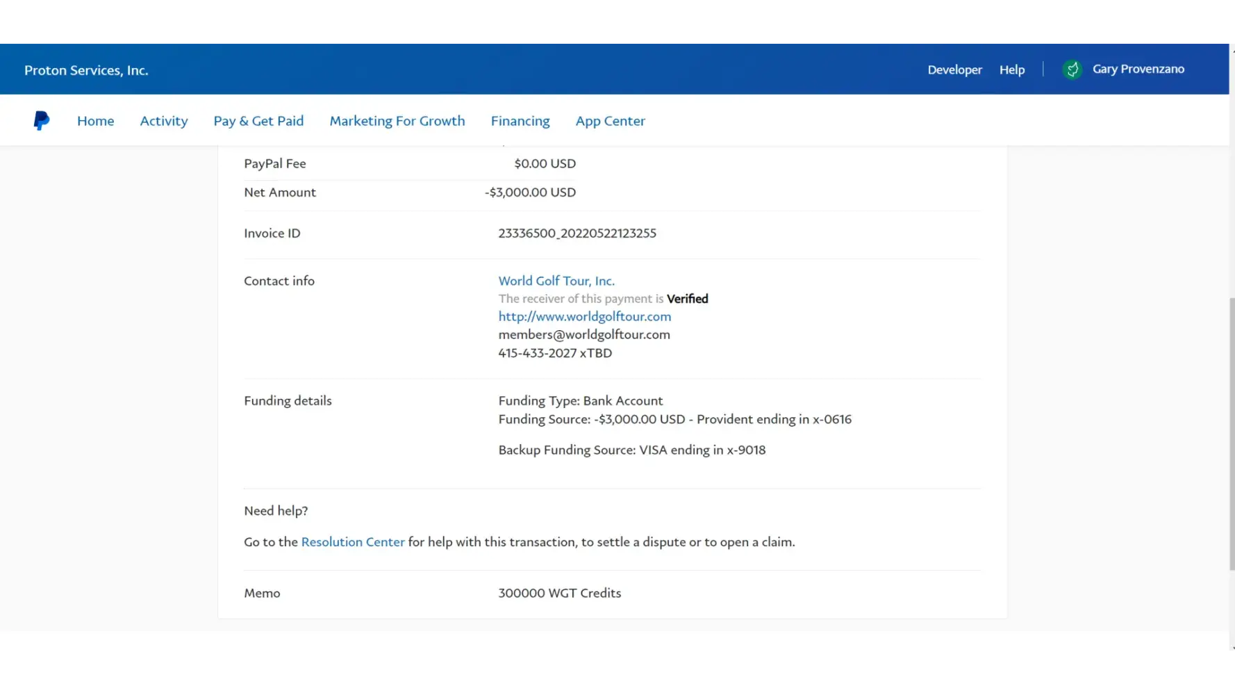Click the Backup Funding Source VISA line

pyautogui.click(x=632, y=450)
